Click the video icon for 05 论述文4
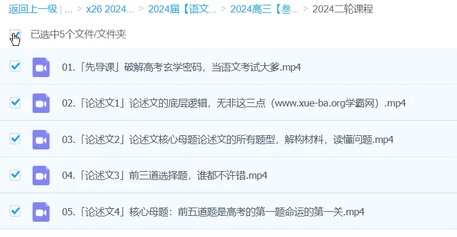The height and width of the screenshot is (237, 457). 41,211
